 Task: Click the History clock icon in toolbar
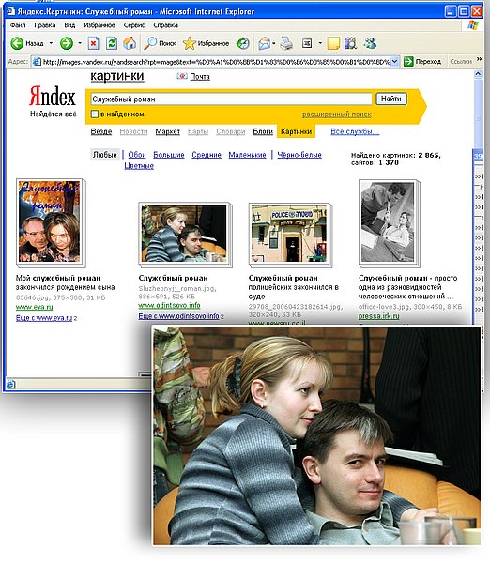click(x=243, y=43)
